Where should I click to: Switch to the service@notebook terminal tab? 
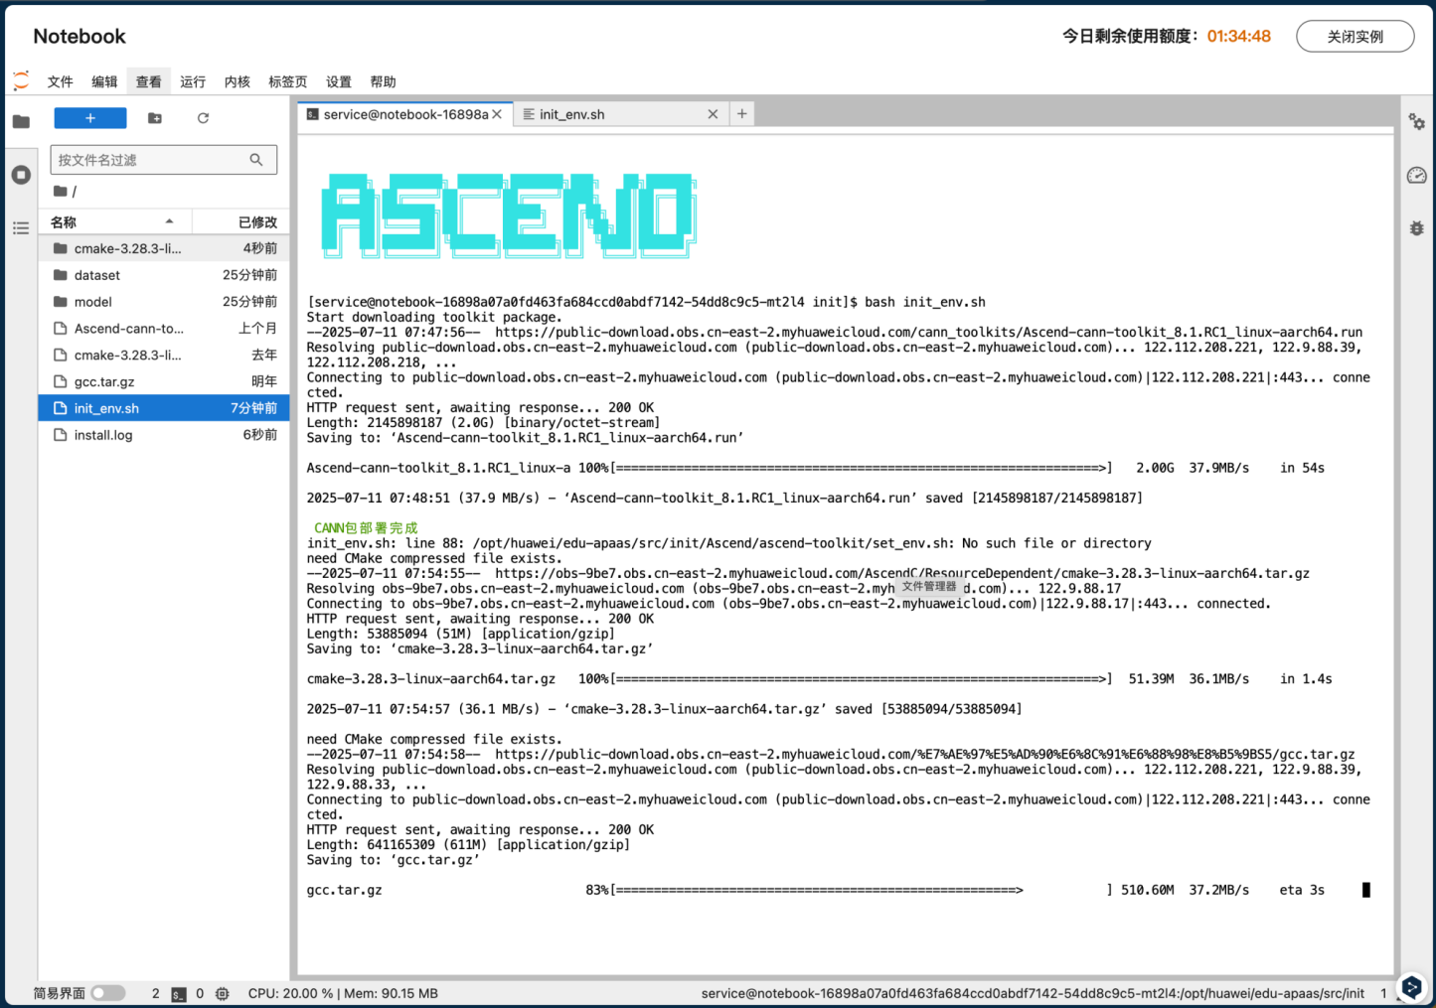(405, 114)
